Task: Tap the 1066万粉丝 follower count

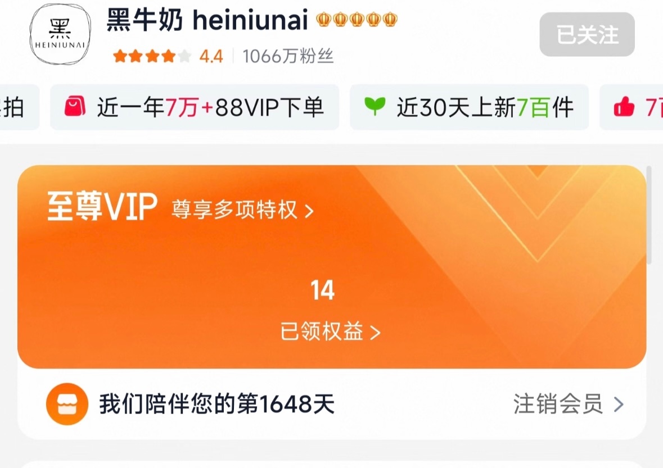Action: (288, 56)
